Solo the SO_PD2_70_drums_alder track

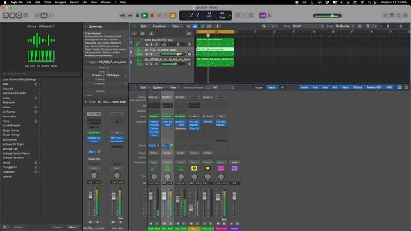(152, 54)
